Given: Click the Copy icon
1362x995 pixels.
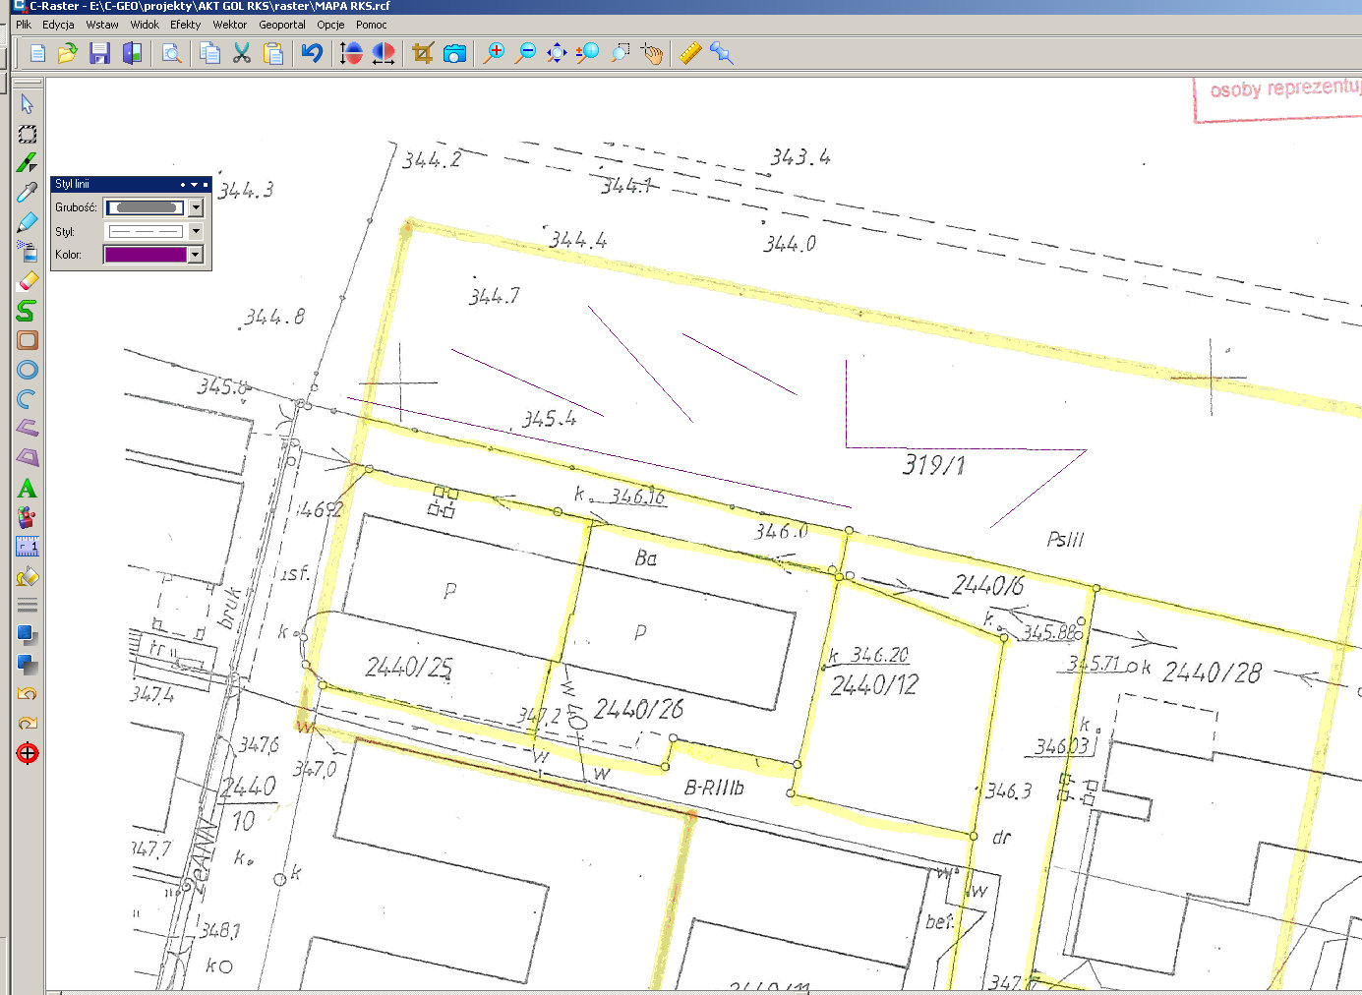Looking at the screenshot, I should point(209,53).
